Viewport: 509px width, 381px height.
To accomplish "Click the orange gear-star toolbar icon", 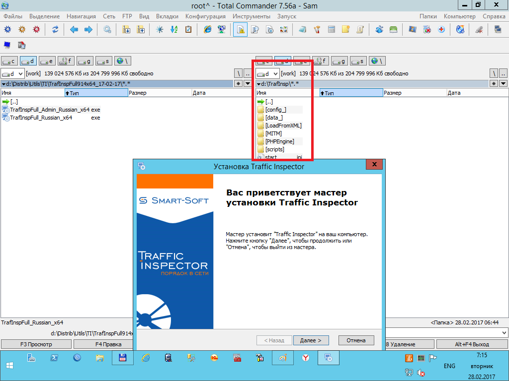I will pos(22,29).
